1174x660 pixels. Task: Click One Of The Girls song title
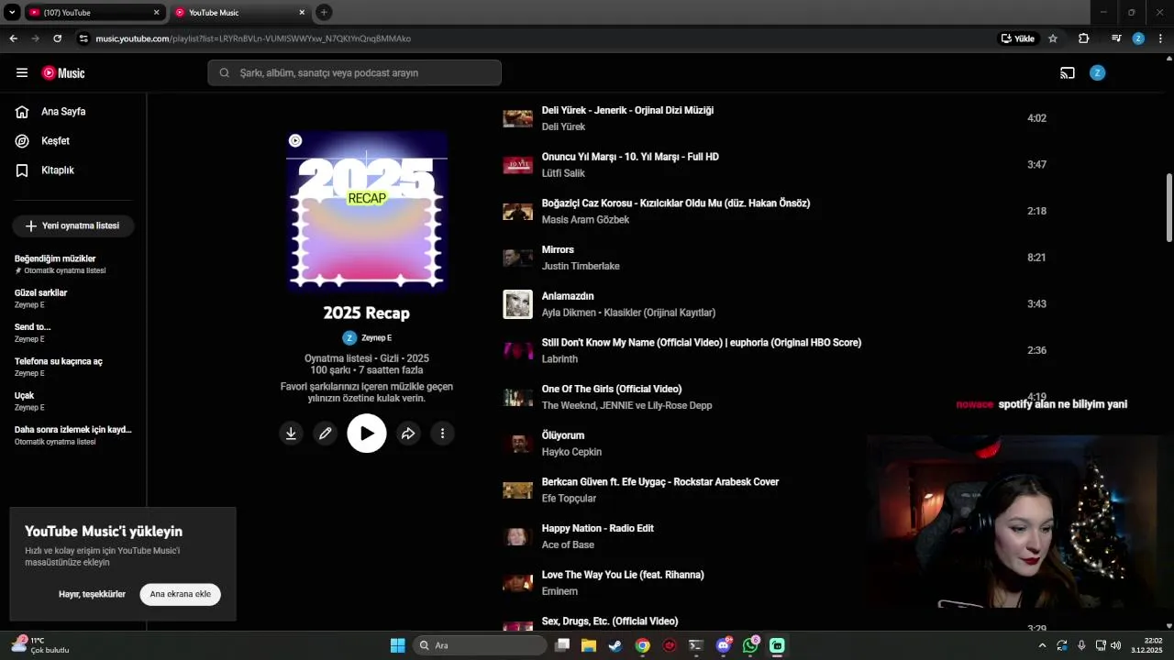coord(612,389)
